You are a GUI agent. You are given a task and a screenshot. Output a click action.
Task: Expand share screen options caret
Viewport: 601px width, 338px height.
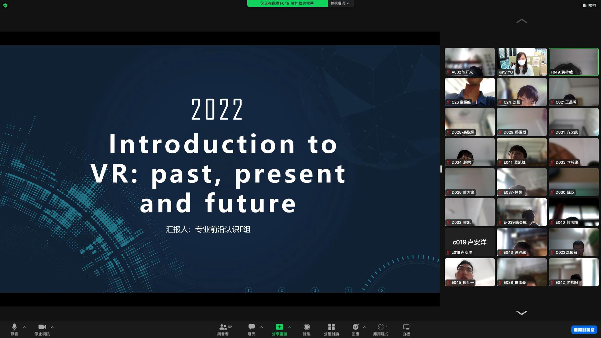290,327
